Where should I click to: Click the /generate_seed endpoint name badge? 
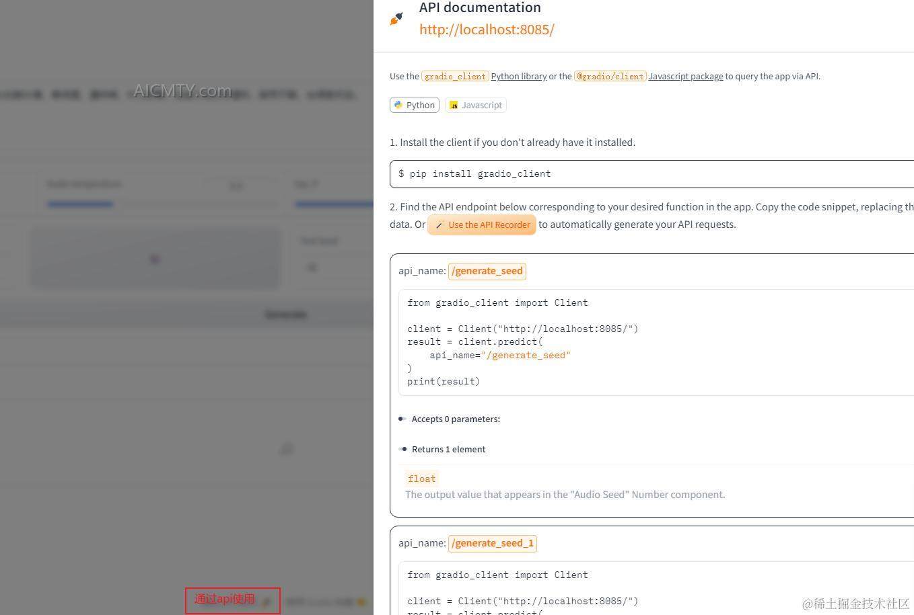487,271
